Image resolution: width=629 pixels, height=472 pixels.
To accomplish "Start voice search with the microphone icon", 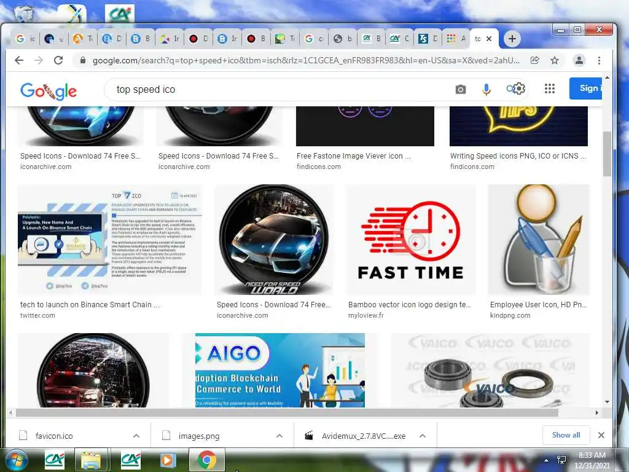I will click(x=486, y=89).
